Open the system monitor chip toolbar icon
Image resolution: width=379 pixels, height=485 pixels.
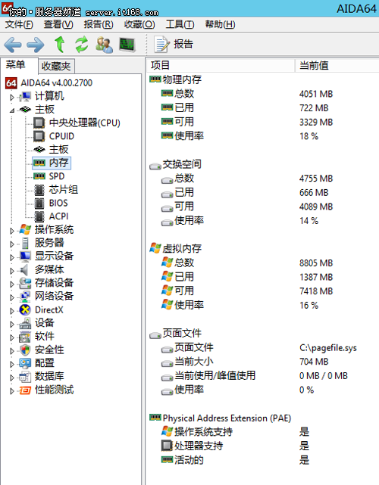point(127,45)
